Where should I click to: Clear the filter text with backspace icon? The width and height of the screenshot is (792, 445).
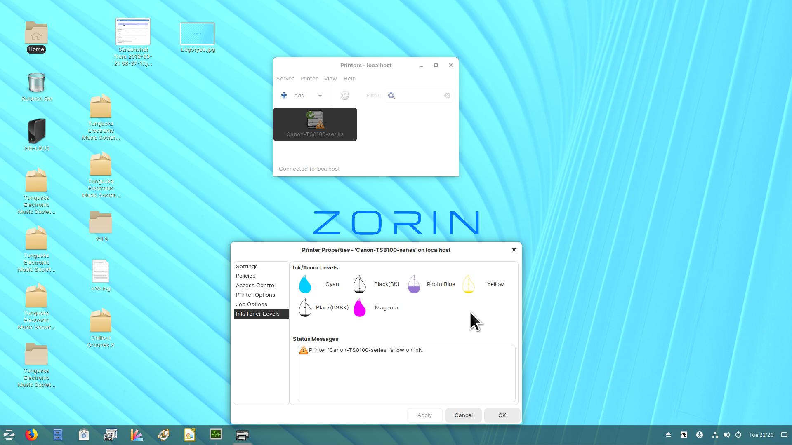pos(447,96)
